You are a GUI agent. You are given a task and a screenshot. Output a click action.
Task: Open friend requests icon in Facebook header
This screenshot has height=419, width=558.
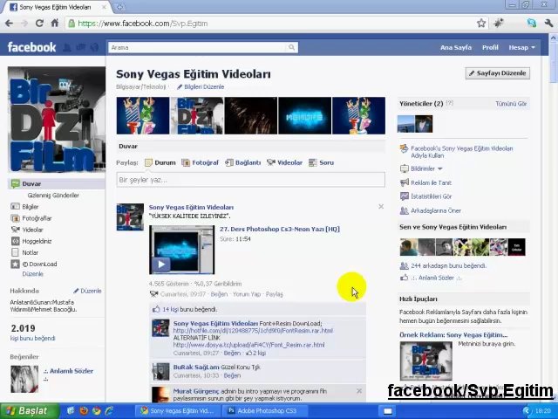[x=66, y=47]
